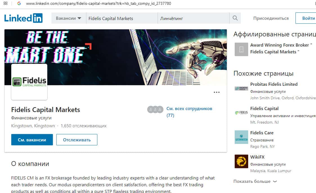
Task: Click the Fidelis Capital logo icon
Action: tap(241, 113)
